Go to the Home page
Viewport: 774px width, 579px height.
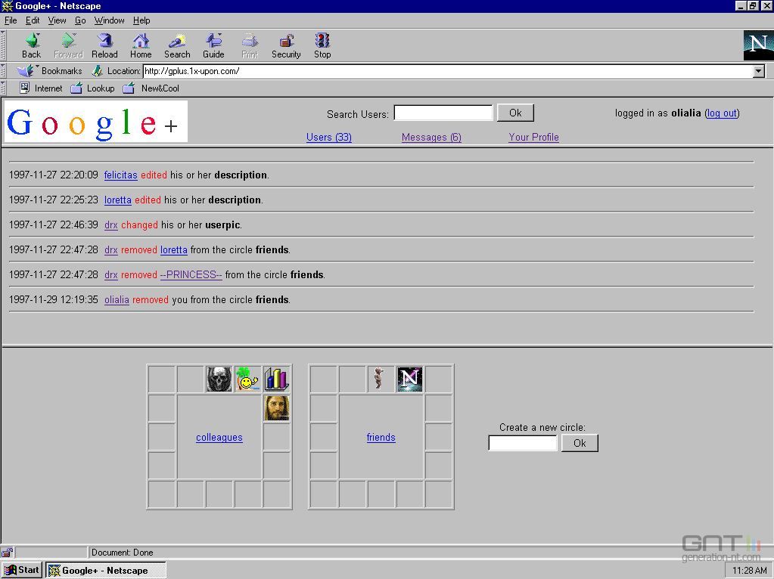(141, 45)
